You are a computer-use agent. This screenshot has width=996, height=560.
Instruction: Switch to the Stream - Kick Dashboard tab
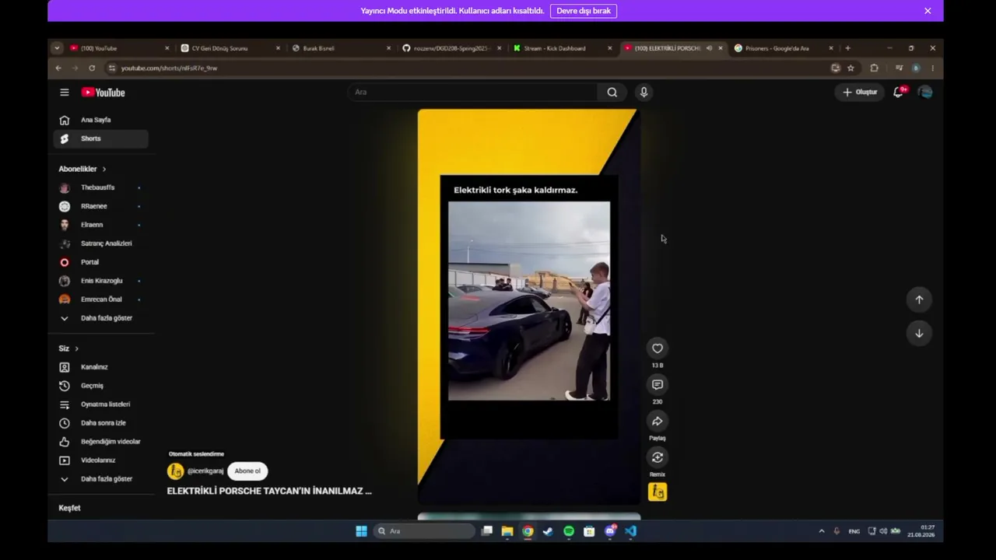click(x=563, y=48)
